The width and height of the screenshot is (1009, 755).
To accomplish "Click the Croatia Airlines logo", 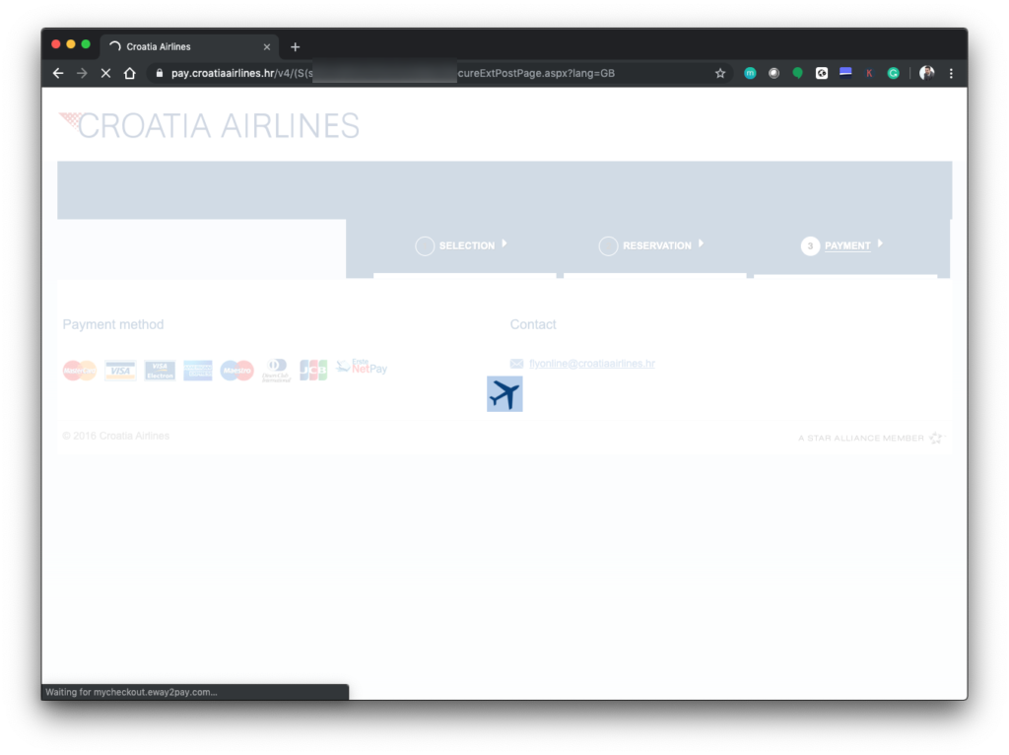I will tap(209, 125).
